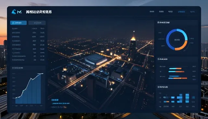
Task: Click the white dashboard title in the header
Action: [39, 12]
